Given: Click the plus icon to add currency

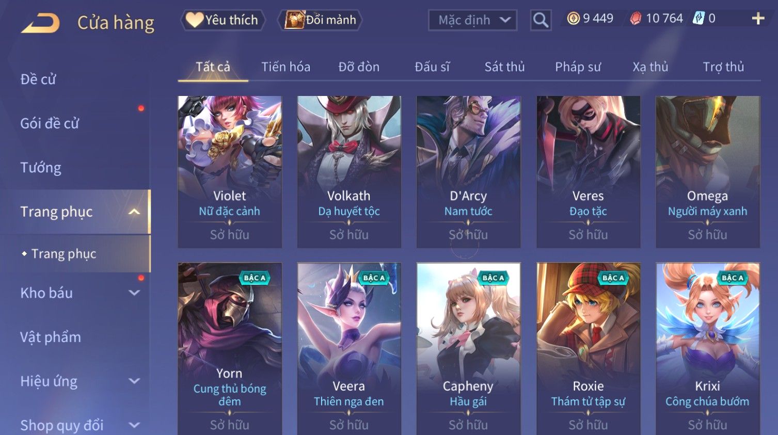Looking at the screenshot, I should tap(758, 19).
